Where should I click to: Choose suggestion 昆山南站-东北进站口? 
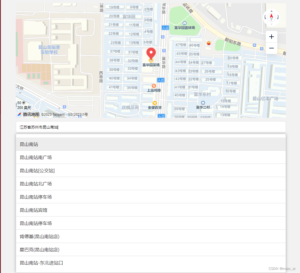151,263
